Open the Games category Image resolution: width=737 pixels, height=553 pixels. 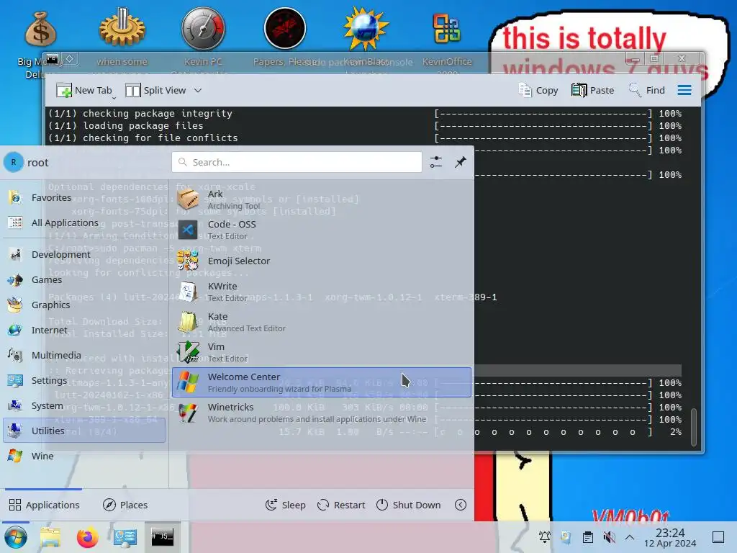click(84, 280)
